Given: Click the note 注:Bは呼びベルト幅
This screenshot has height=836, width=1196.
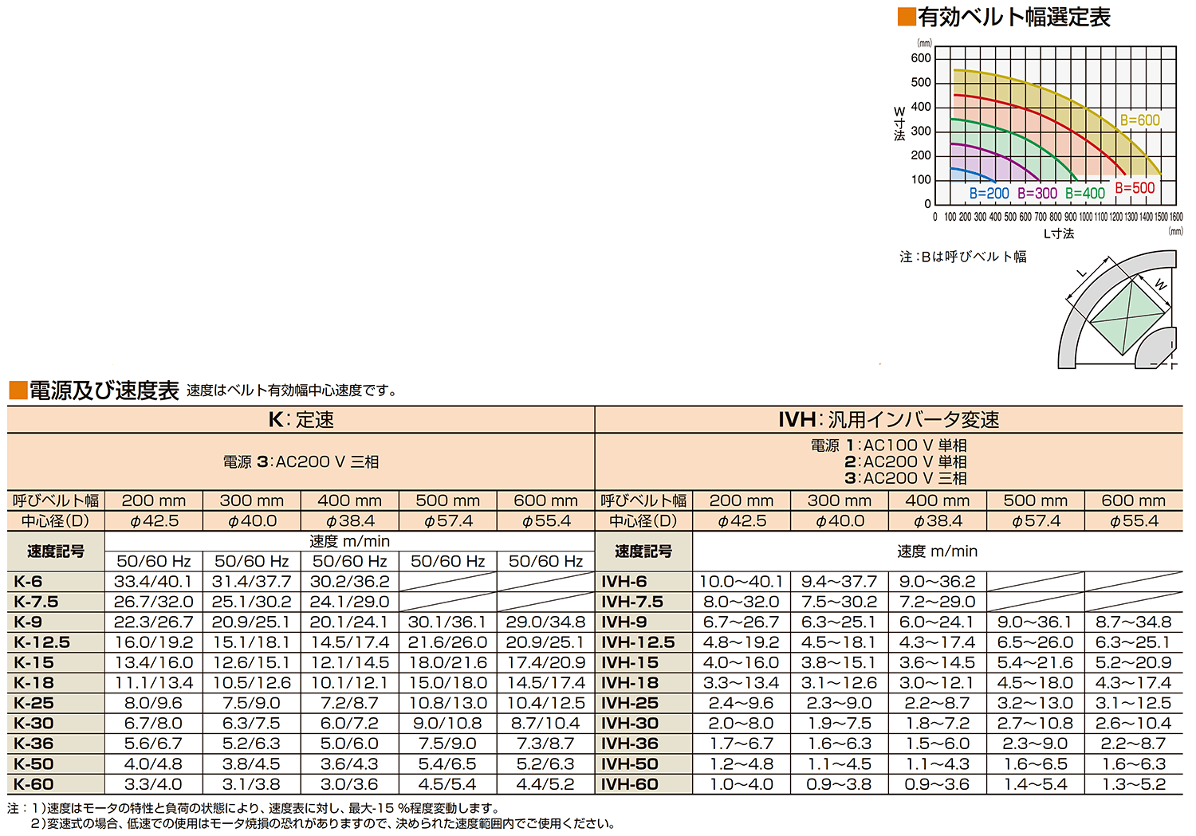Looking at the screenshot, I should (963, 257).
